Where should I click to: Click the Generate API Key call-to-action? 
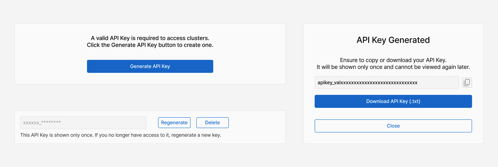point(150,66)
